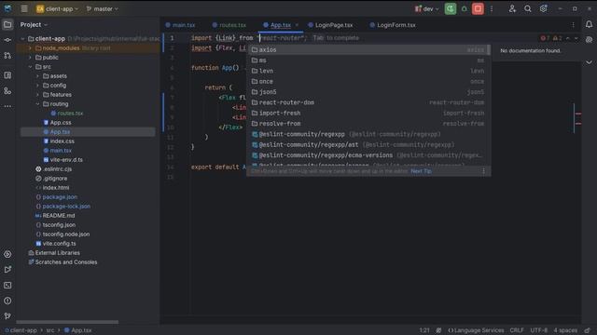This screenshot has width=597, height=335.
Task: Open Code With Me user icon
Action: 512,8
